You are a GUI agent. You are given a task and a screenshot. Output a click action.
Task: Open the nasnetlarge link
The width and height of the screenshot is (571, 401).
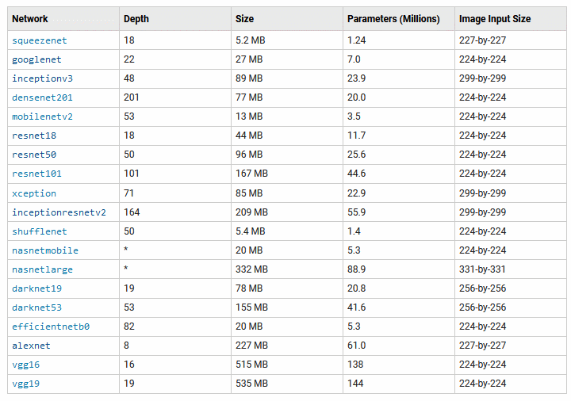click(42, 269)
